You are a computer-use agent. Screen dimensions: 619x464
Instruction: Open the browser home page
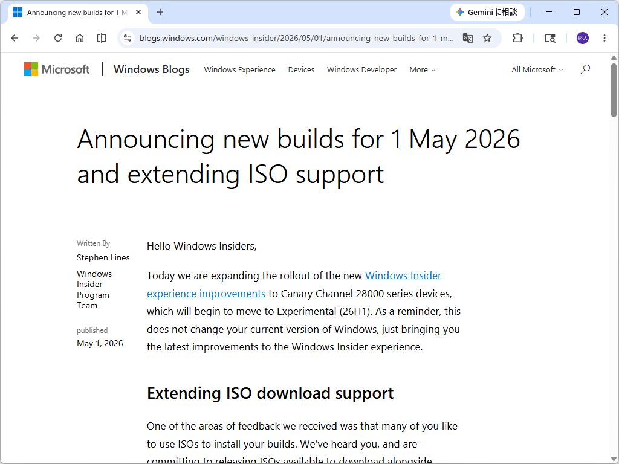point(80,38)
